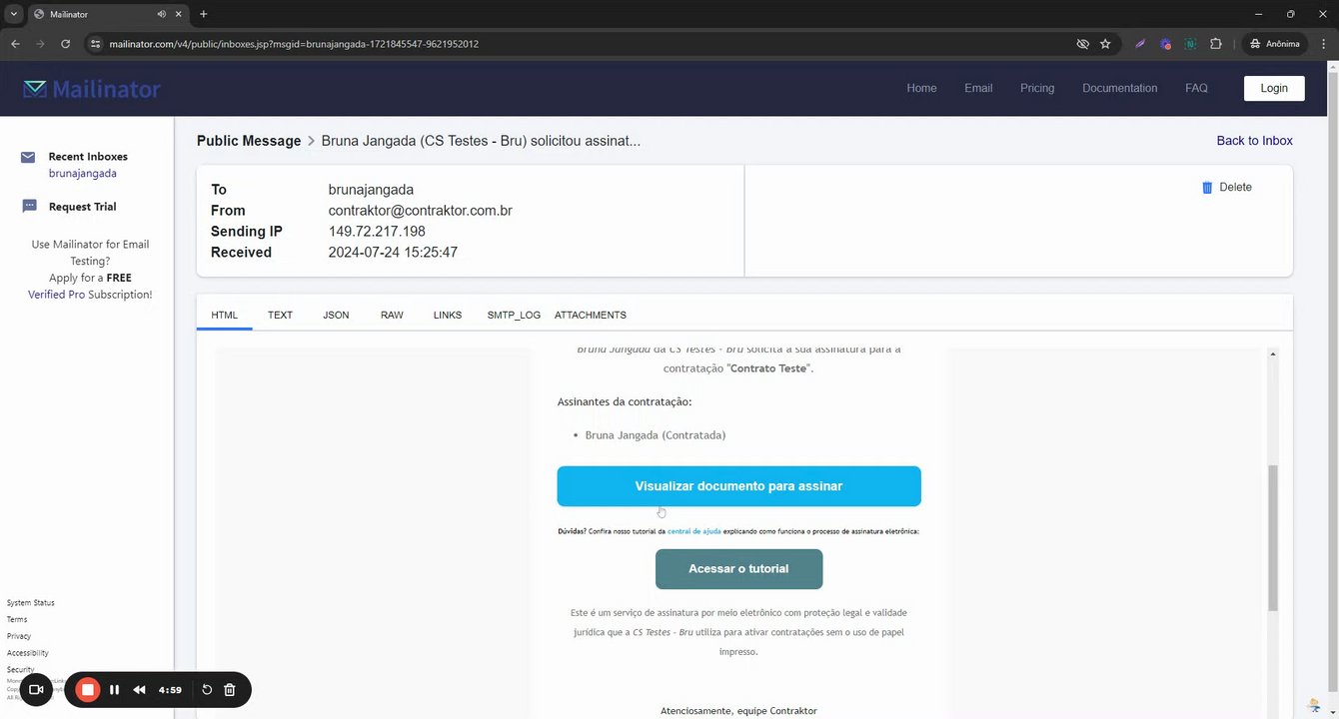Click the Anônima incognito profile chip
This screenshot has height=719, width=1339.
tap(1276, 44)
